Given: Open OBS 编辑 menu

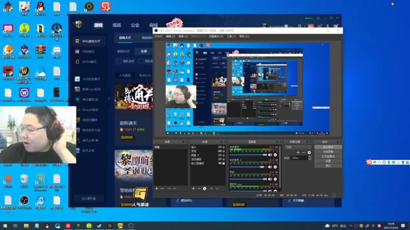Looking at the screenshot, I should 171,36.
